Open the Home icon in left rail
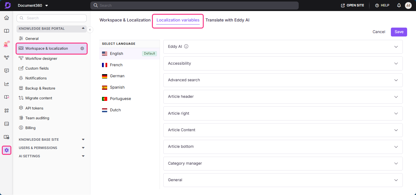This screenshot has width=416, height=195. pos(6,18)
